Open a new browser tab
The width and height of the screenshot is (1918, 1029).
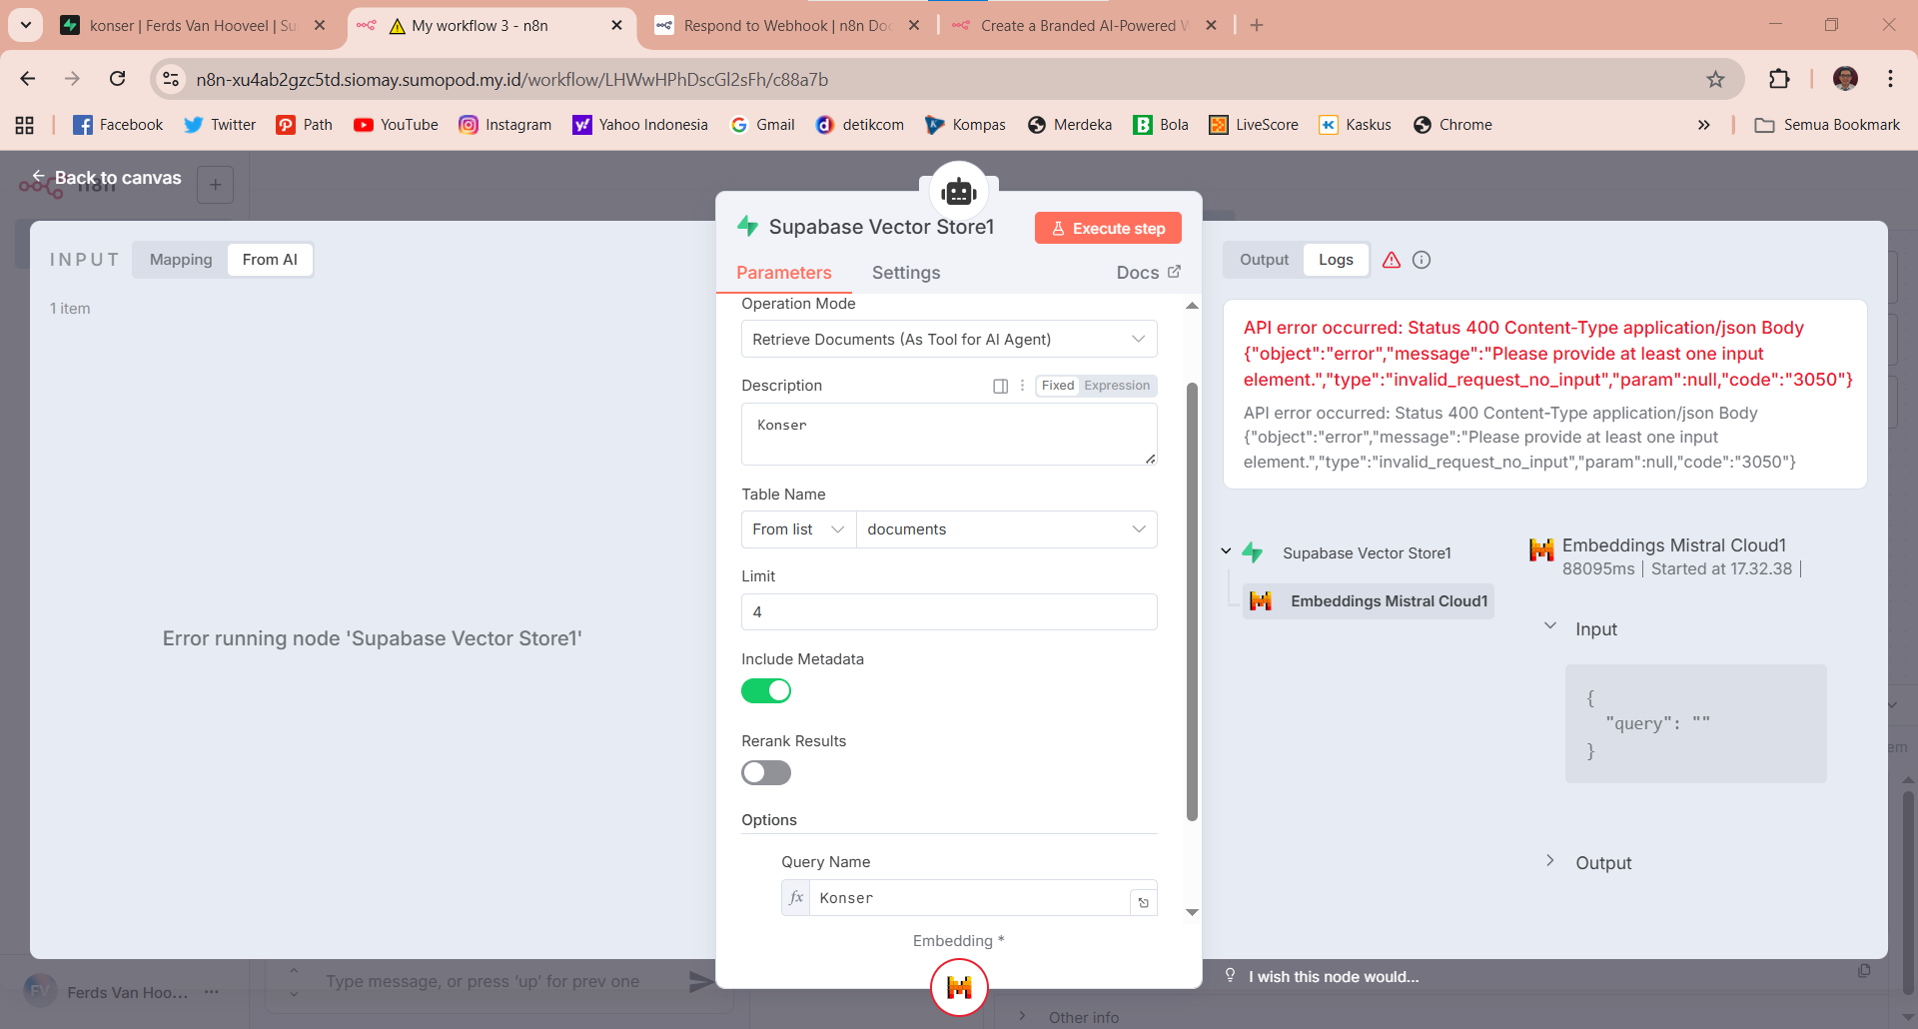pyautogui.click(x=1257, y=25)
